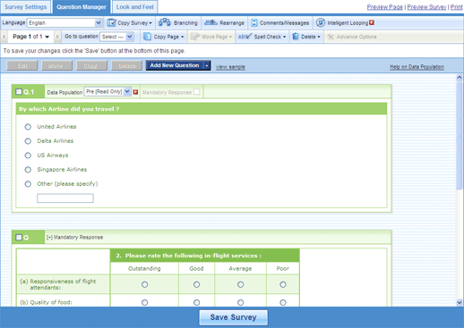Click the scrollbar down arrow
The image size is (464, 328).
point(460,303)
